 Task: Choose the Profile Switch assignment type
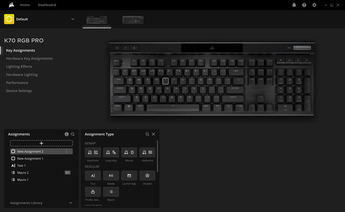click(93, 192)
